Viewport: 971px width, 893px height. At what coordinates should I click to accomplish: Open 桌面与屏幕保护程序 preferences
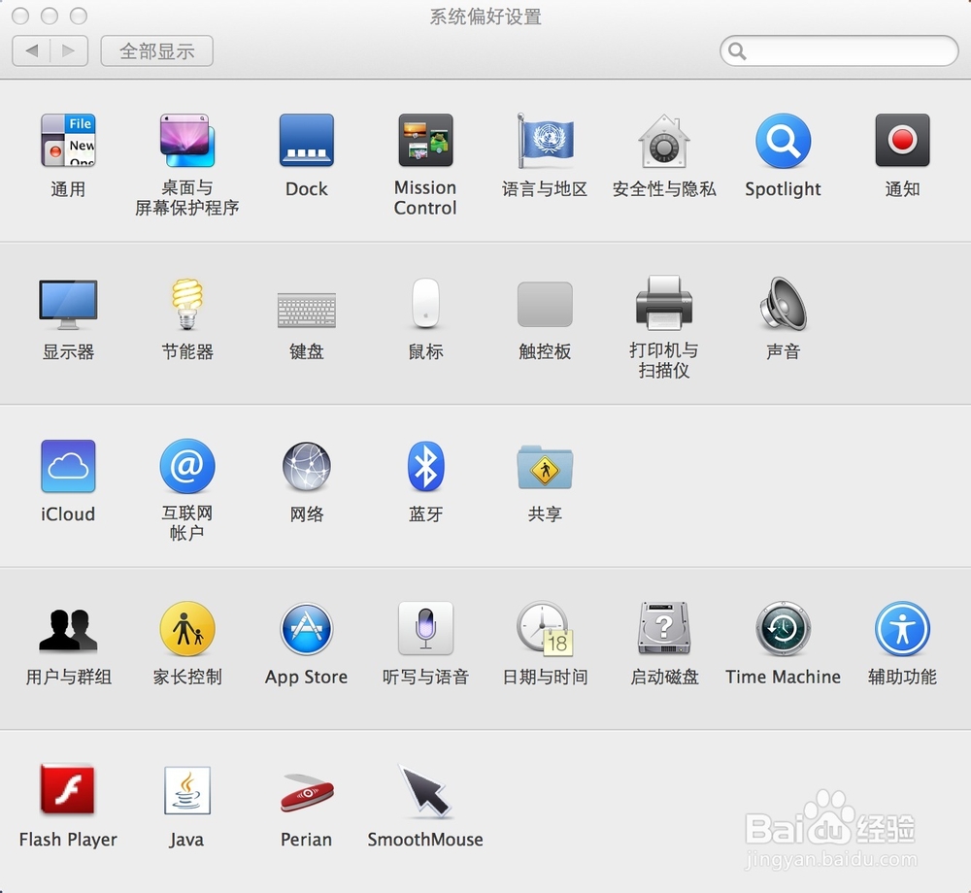[x=187, y=141]
